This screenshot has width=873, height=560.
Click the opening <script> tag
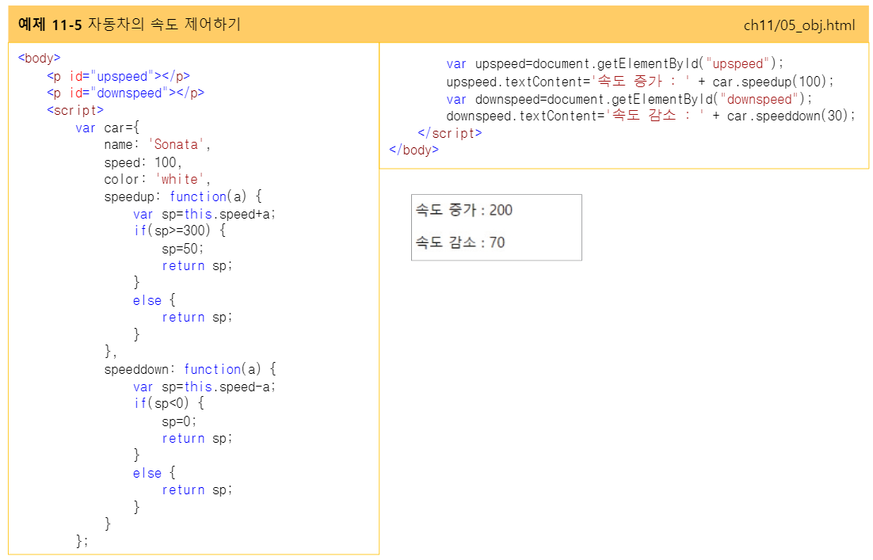point(75,110)
